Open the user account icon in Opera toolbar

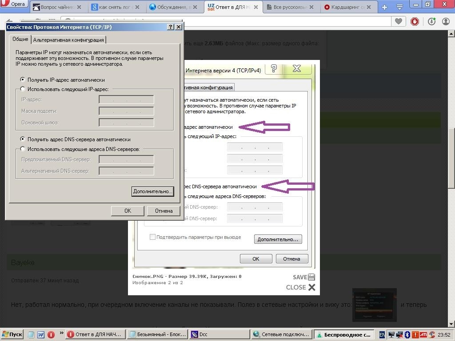point(446,21)
